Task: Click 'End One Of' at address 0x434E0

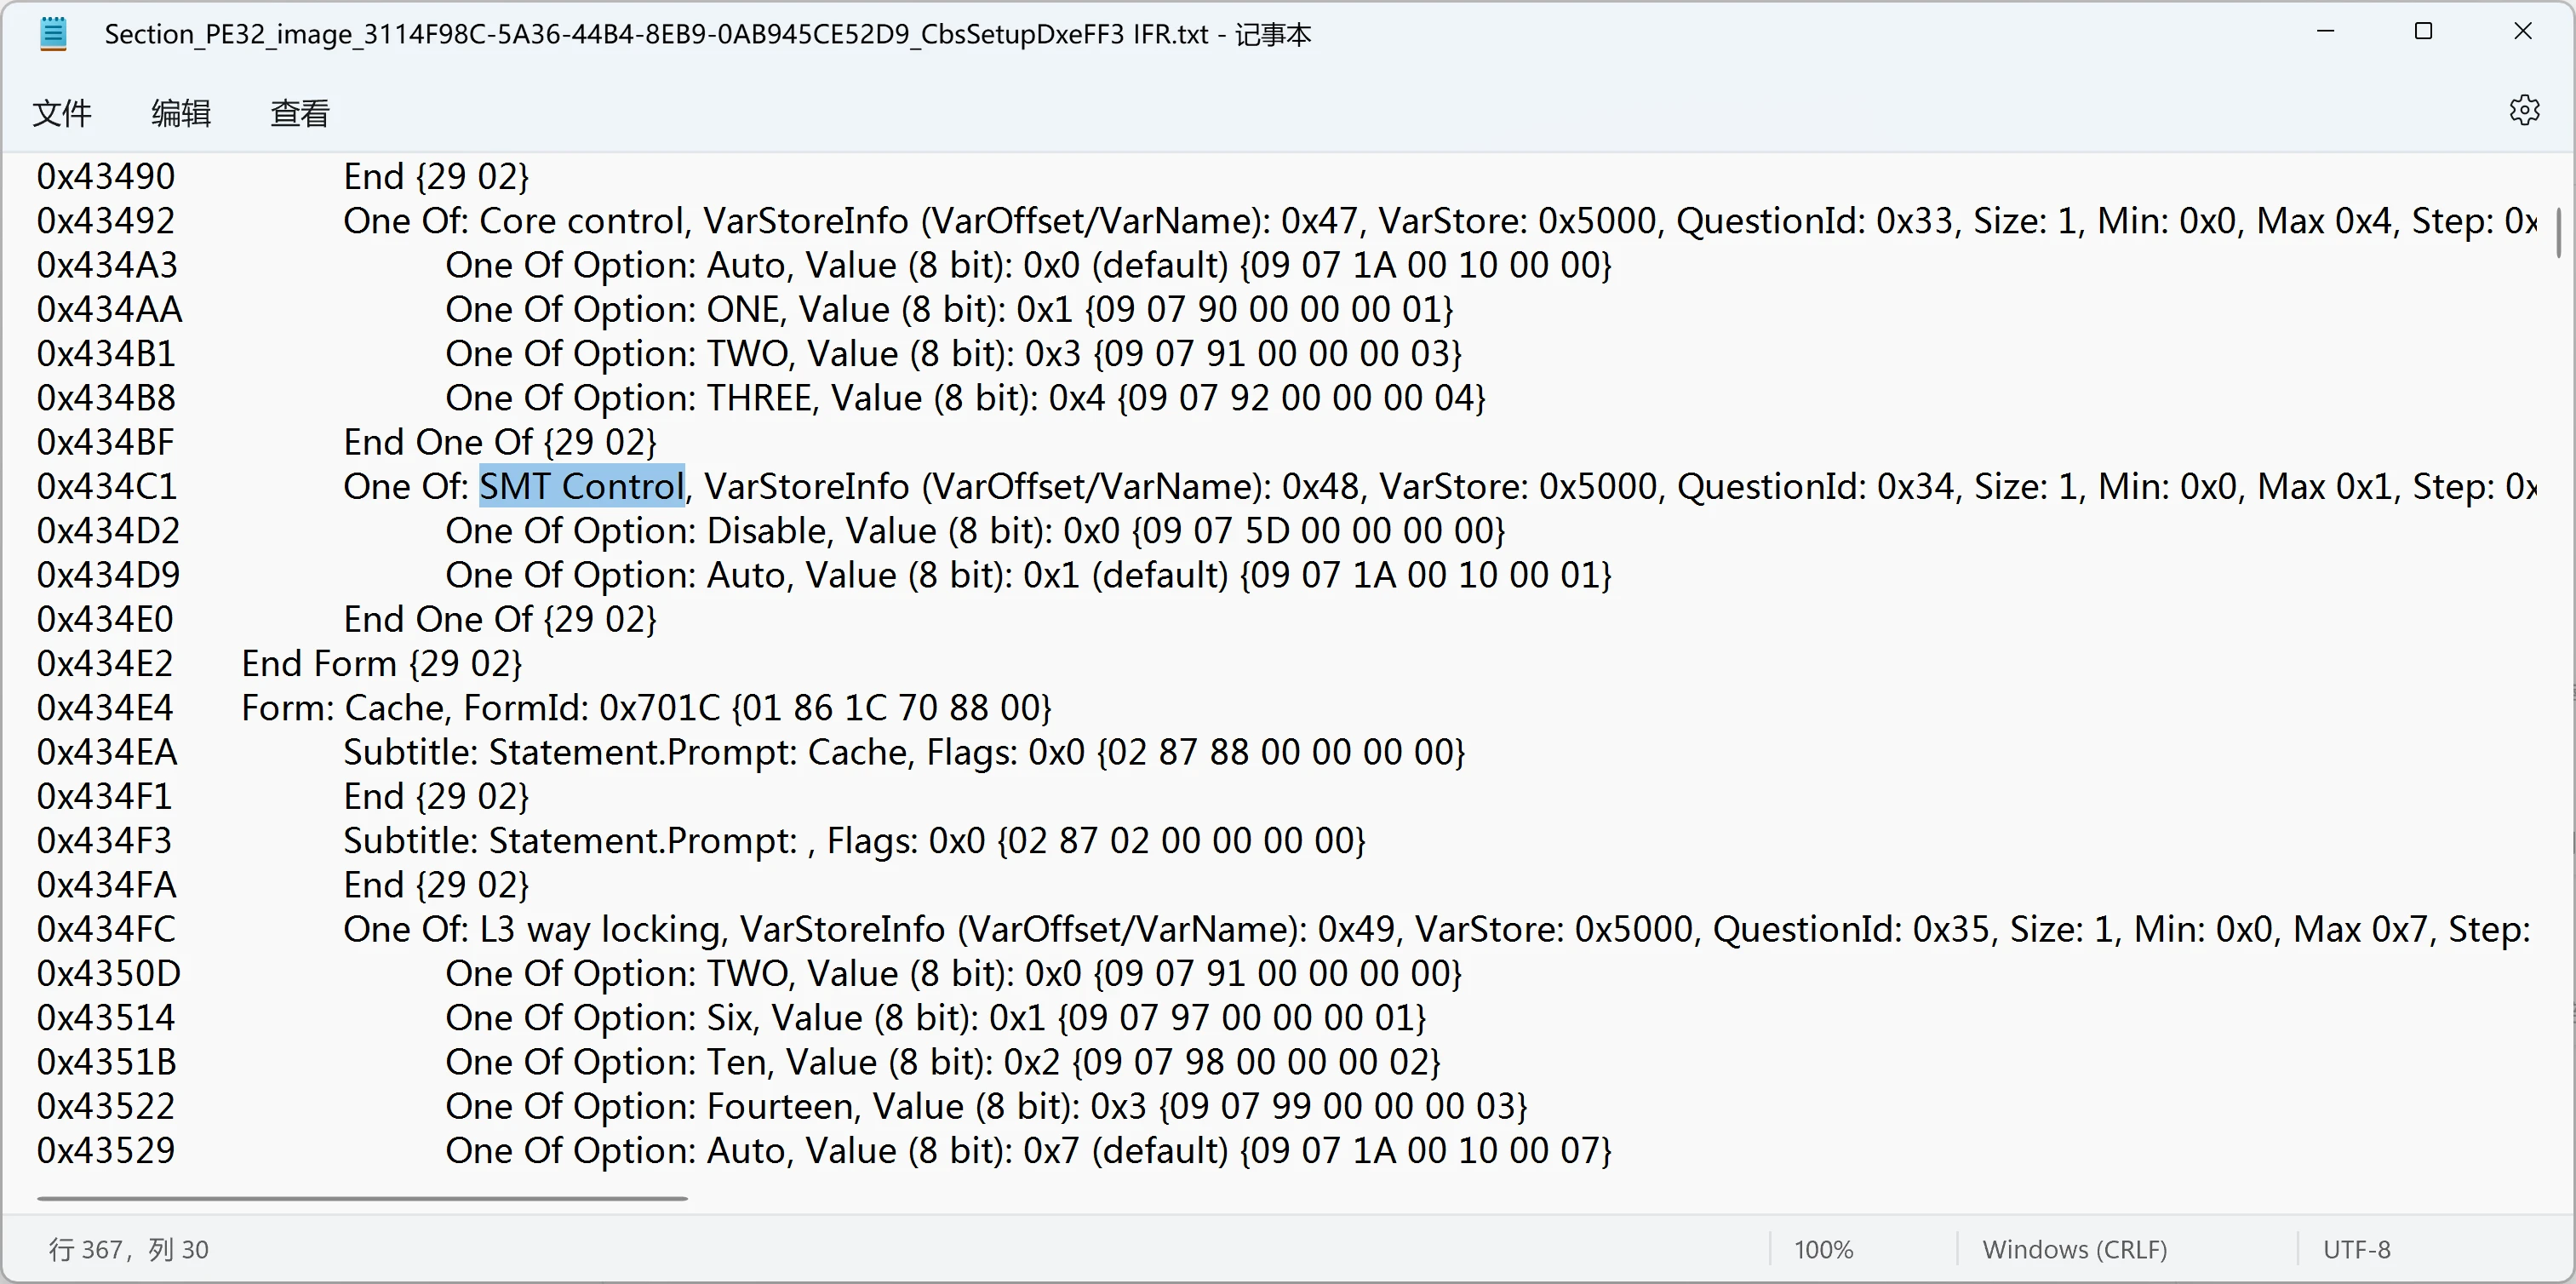Action: [x=500, y=619]
